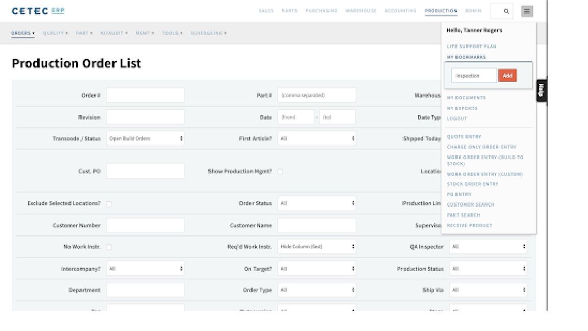The width and height of the screenshot is (588, 331).
Task: Click the CETEC ERP logo
Action: [38, 11]
